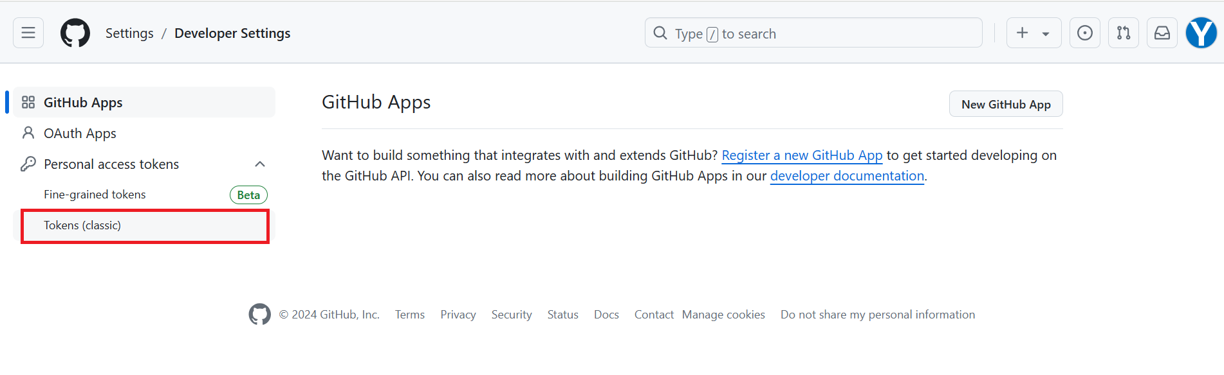Open the Pull requests icon in header
Viewport: 1224px width, 375px height.
1123,33
